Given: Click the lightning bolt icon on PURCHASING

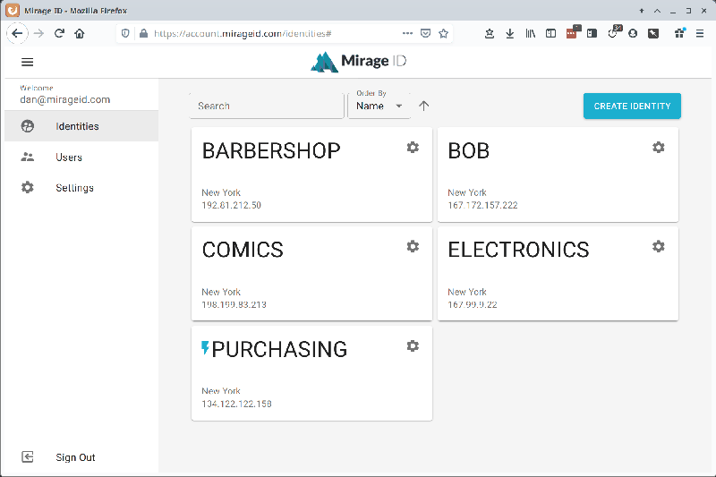Looking at the screenshot, I should pos(206,348).
